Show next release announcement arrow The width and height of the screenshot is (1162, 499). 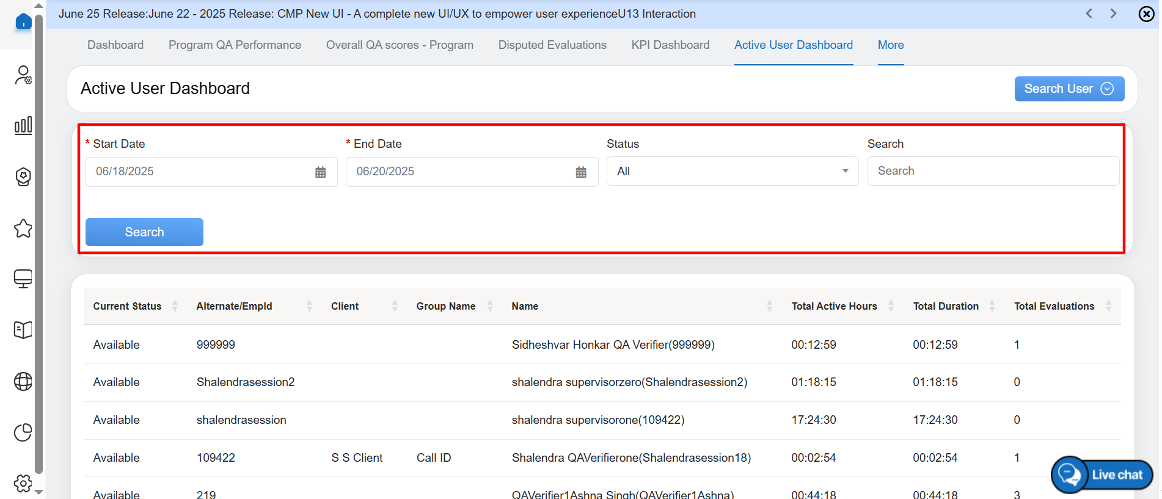1113,13
